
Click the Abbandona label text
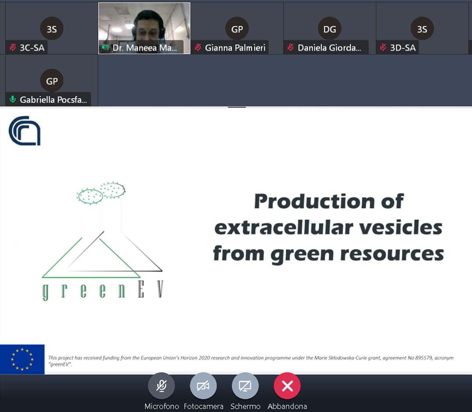pyautogui.click(x=287, y=406)
